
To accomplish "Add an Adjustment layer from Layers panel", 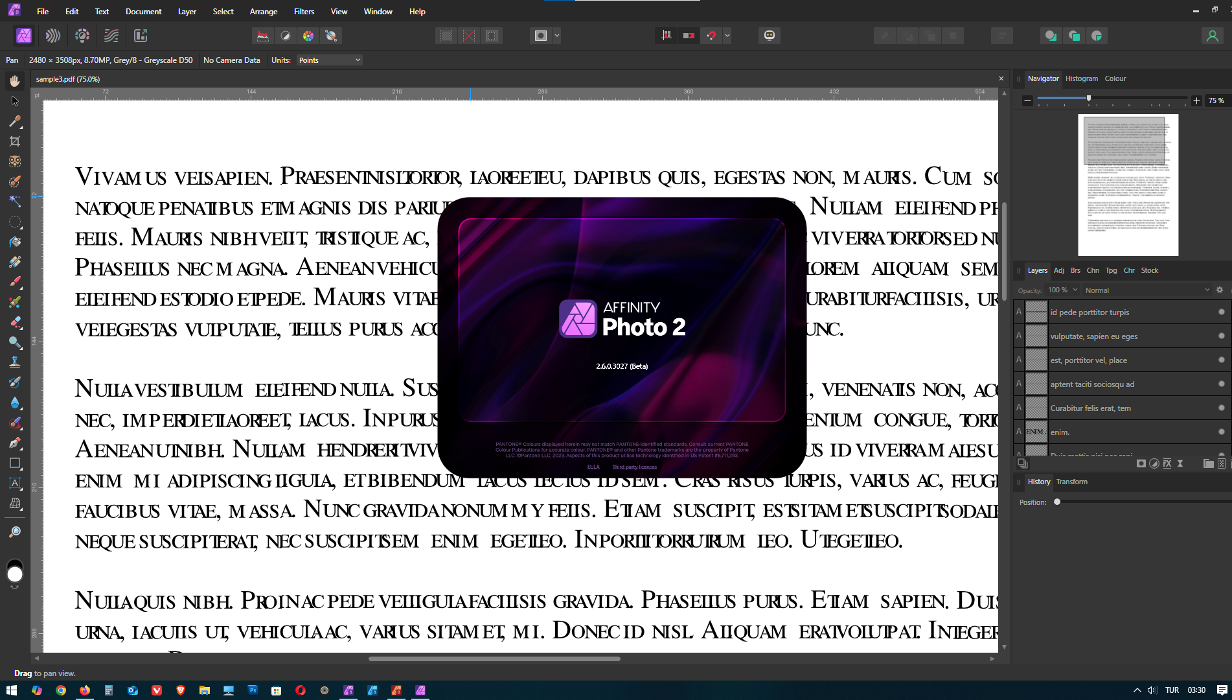I will (x=1154, y=463).
